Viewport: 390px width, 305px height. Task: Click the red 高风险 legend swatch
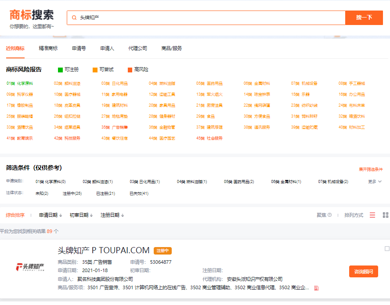[130, 70]
